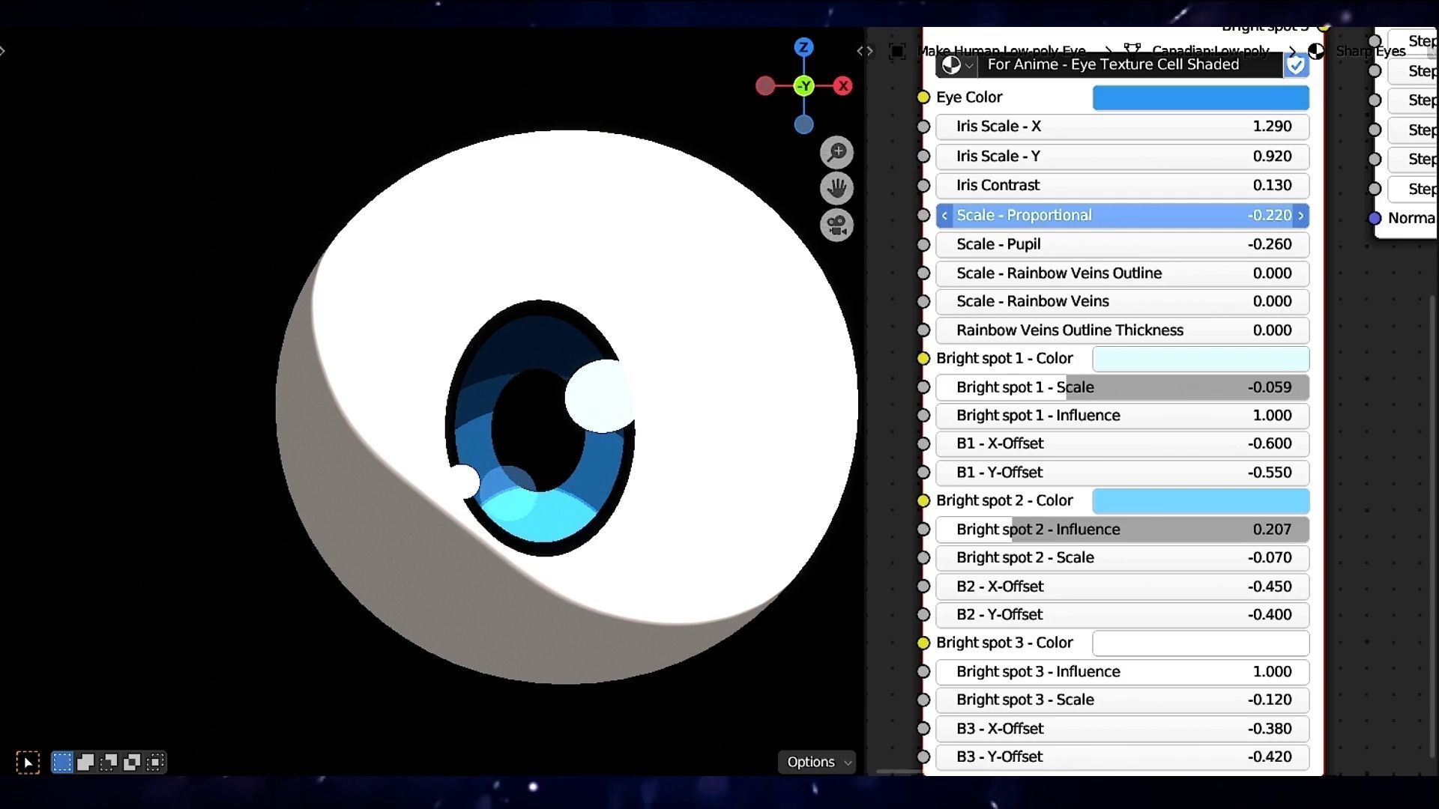Click the Eye Color swatch

1201,98
